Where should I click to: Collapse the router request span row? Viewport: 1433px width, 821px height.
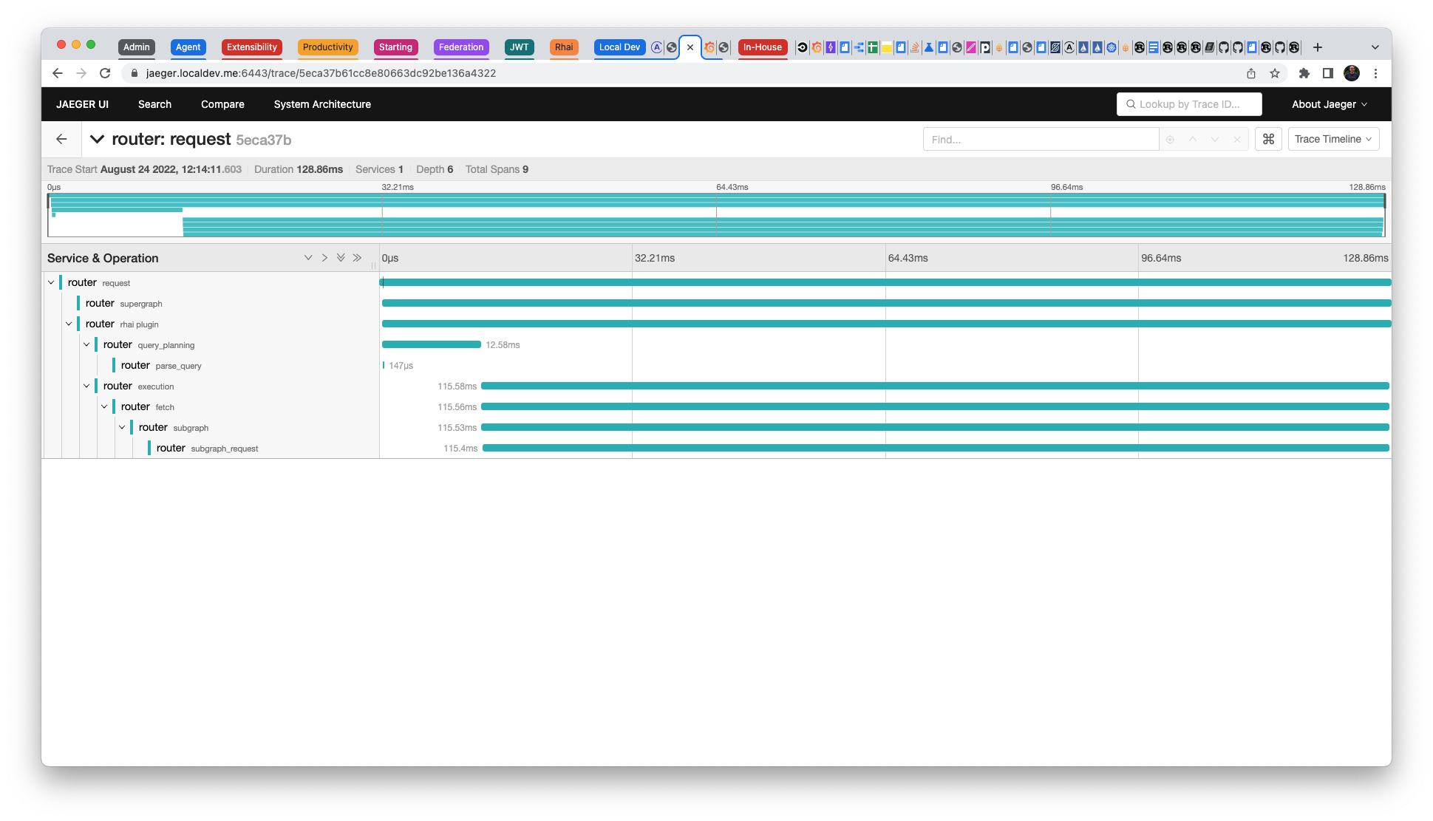[51, 282]
